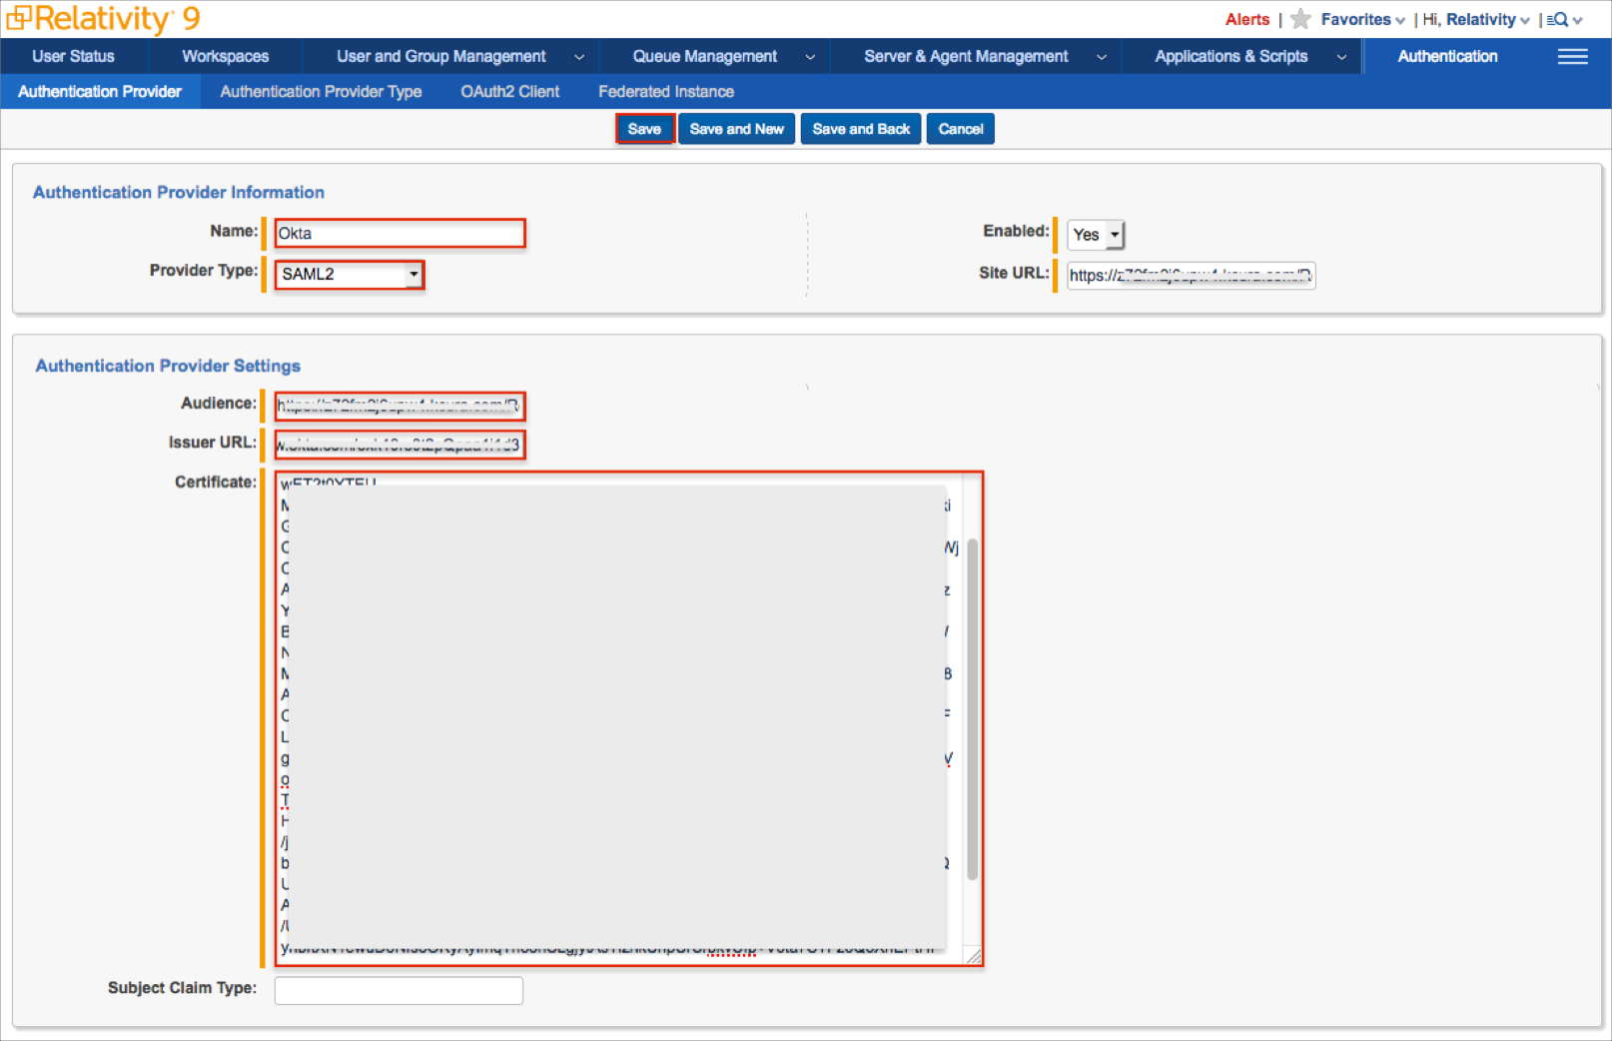Image resolution: width=1612 pixels, height=1041 pixels.
Task: Focus the Subject Claim Type field
Action: click(399, 990)
